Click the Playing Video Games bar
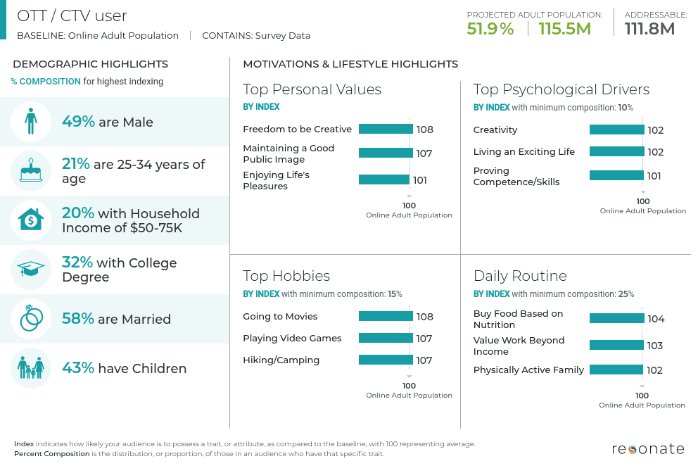698x473 pixels. point(386,338)
